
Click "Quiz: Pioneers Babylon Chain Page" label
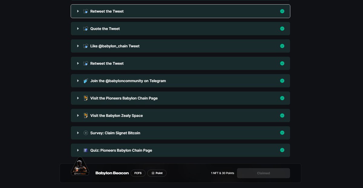pos(121,150)
